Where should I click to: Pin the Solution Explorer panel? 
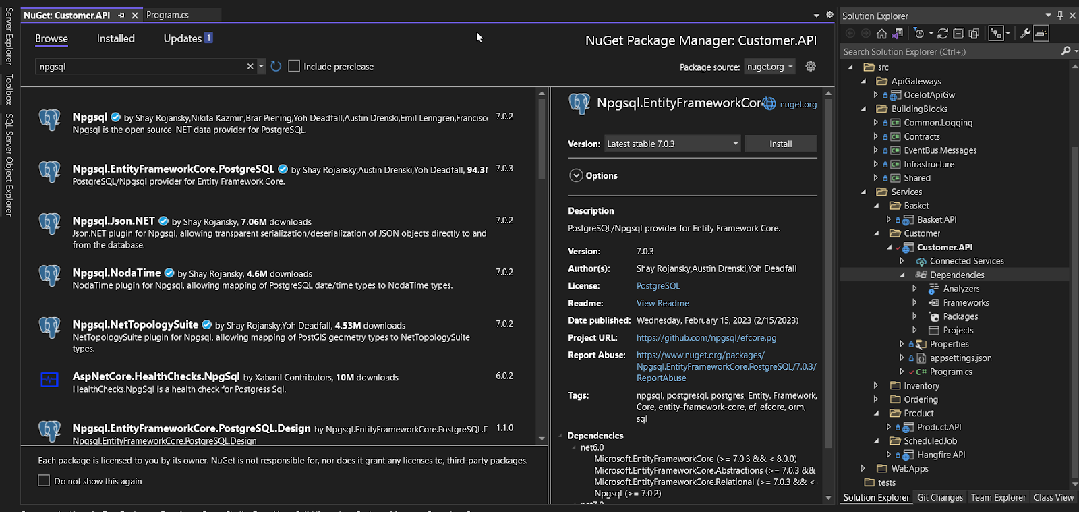pos(1060,16)
